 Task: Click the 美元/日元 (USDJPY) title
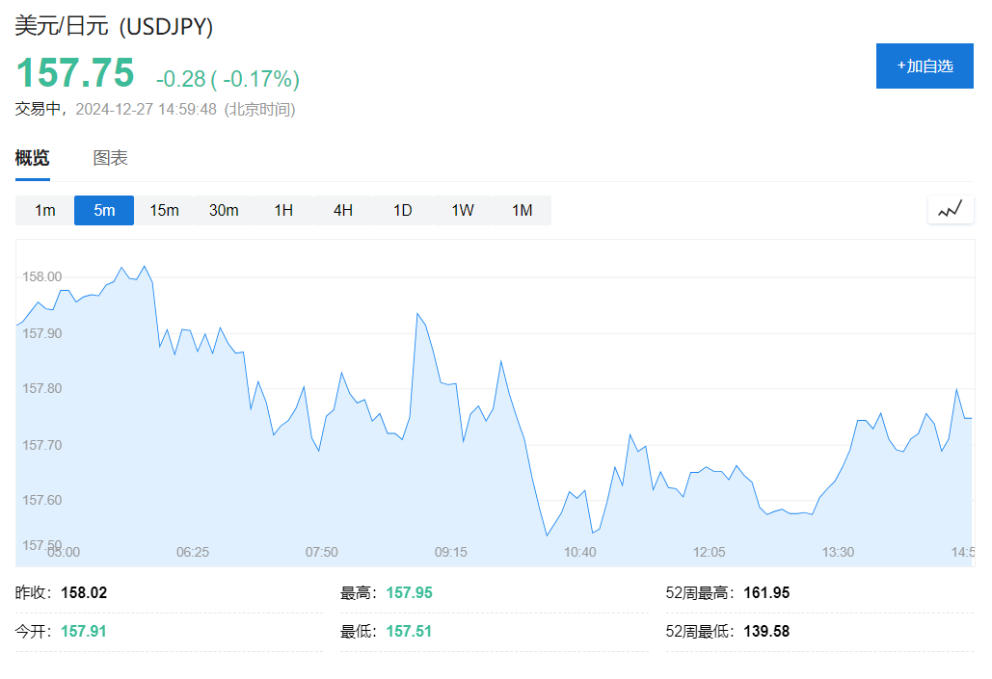click(114, 26)
